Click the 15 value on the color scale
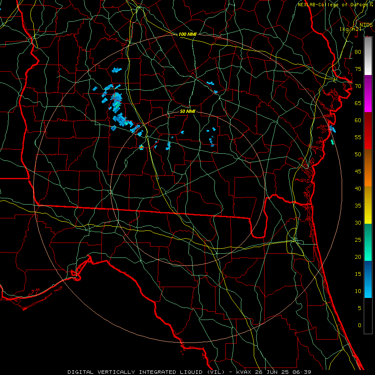The image size is (375, 375). pos(358,274)
